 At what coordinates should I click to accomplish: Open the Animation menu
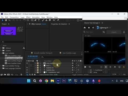36,17
